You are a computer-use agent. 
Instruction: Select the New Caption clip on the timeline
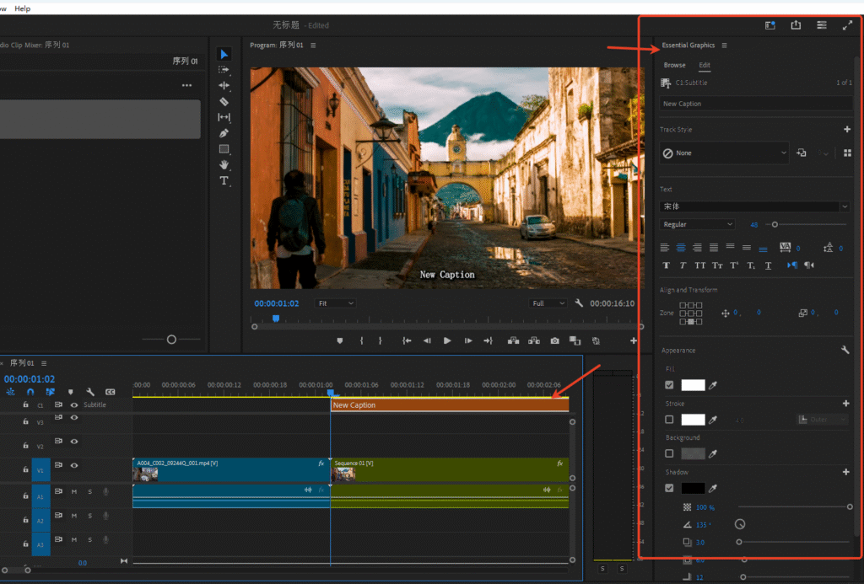(x=447, y=405)
